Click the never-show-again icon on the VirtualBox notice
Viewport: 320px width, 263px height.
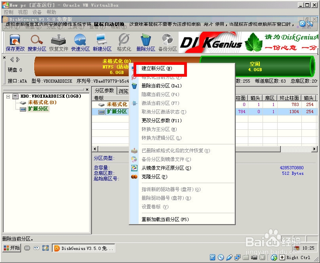(x=310, y=24)
